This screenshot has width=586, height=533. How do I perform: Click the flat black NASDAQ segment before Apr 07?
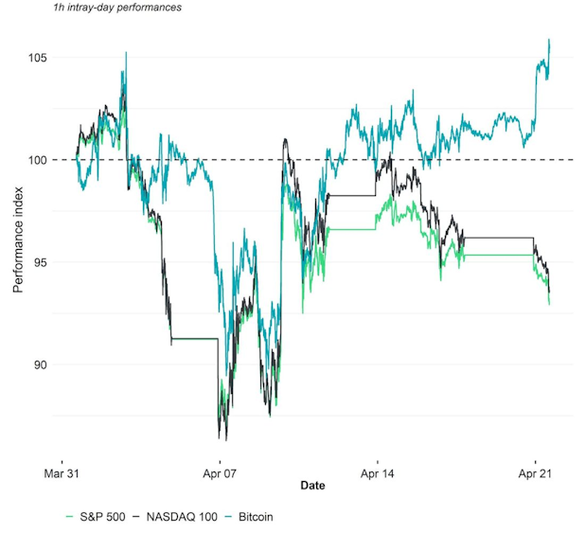pyautogui.click(x=194, y=338)
